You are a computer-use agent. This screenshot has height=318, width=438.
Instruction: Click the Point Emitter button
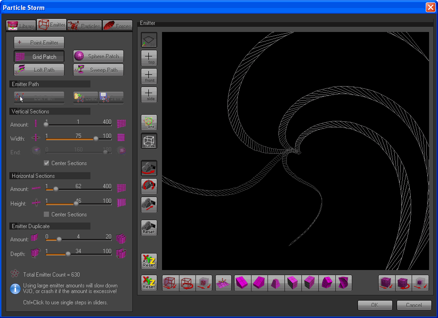tap(39, 43)
